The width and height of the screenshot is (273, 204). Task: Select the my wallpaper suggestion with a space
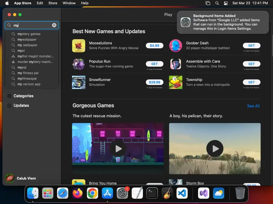32,45
